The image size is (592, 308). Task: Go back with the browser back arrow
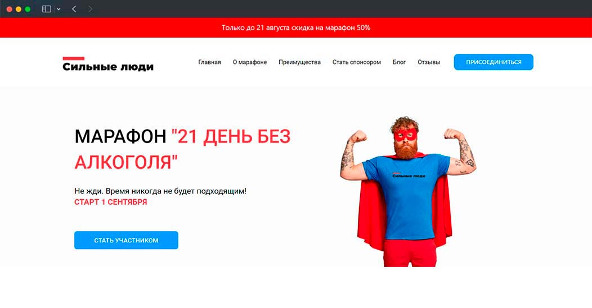click(x=74, y=9)
